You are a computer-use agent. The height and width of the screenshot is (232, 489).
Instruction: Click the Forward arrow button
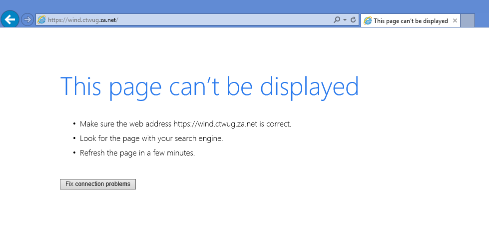tap(27, 19)
